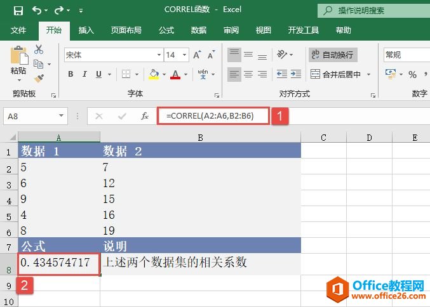Toggle Middle Align vertical alignment
430x307 pixels.
pyautogui.click(x=248, y=55)
